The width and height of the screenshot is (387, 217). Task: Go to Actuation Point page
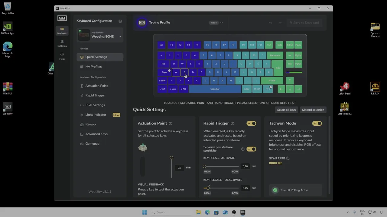click(100, 86)
